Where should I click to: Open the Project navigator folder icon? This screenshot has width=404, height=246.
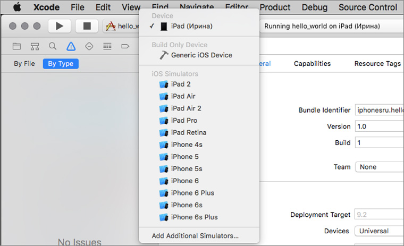click(x=17, y=46)
